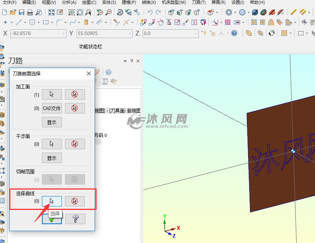Open the 刀路(T) menu
The height and width of the screenshot is (243, 315).
click(x=199, y=2)
